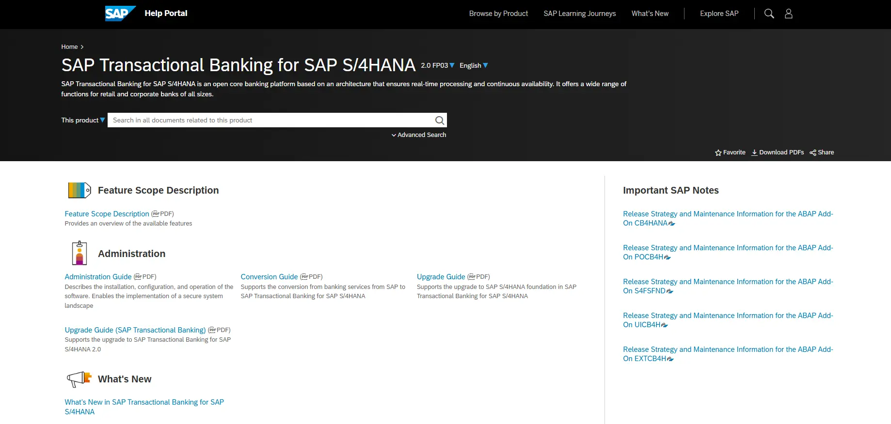Click the Feature Scope Description heading

point(159,190)
